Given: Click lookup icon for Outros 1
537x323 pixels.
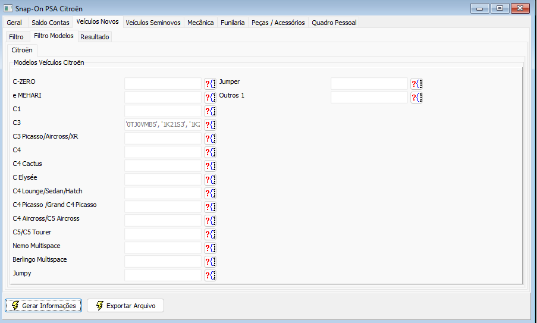Looking at the screenshot, I should coord(416,98).
